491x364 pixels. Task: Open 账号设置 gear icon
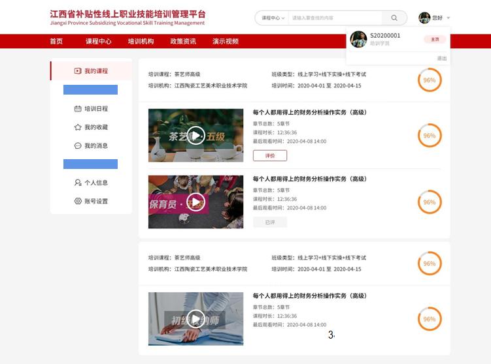point(78,201)
